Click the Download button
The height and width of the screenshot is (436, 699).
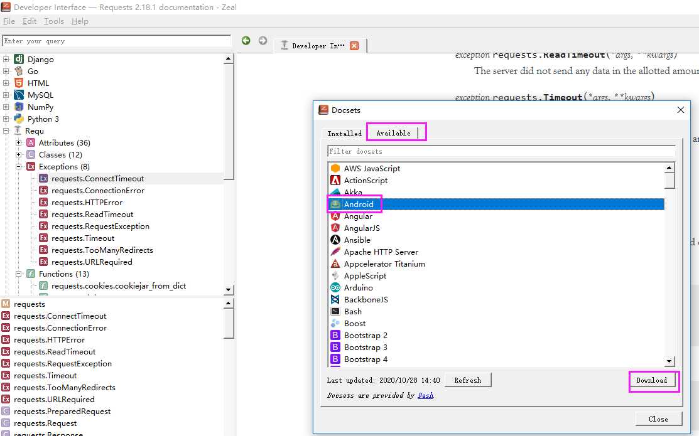pyautogui.click(x=652, y=380)
